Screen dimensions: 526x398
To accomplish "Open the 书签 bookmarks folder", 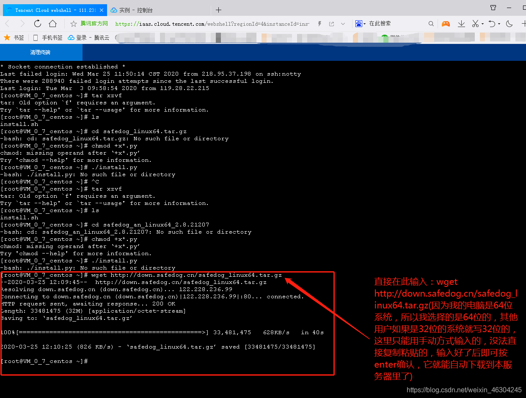I will coord(14,38).
